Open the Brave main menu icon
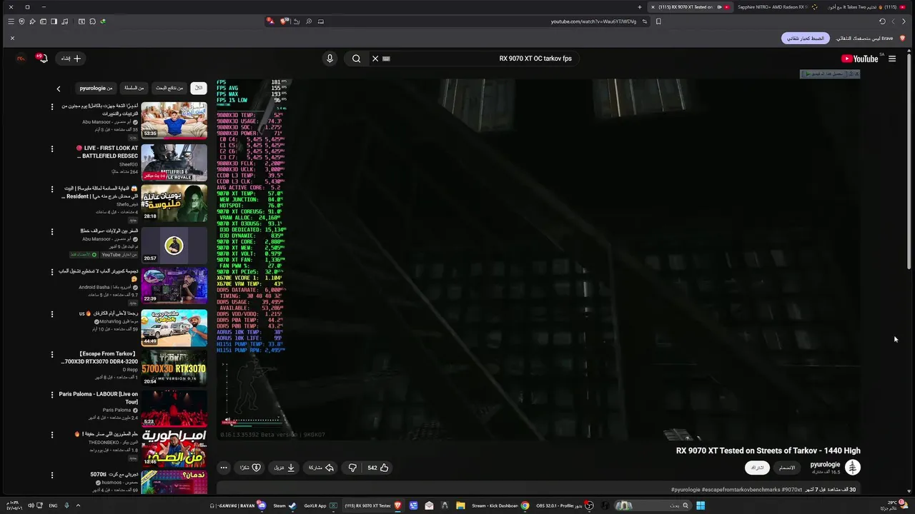This screenshot has height=514, width=915. (11, 21)
